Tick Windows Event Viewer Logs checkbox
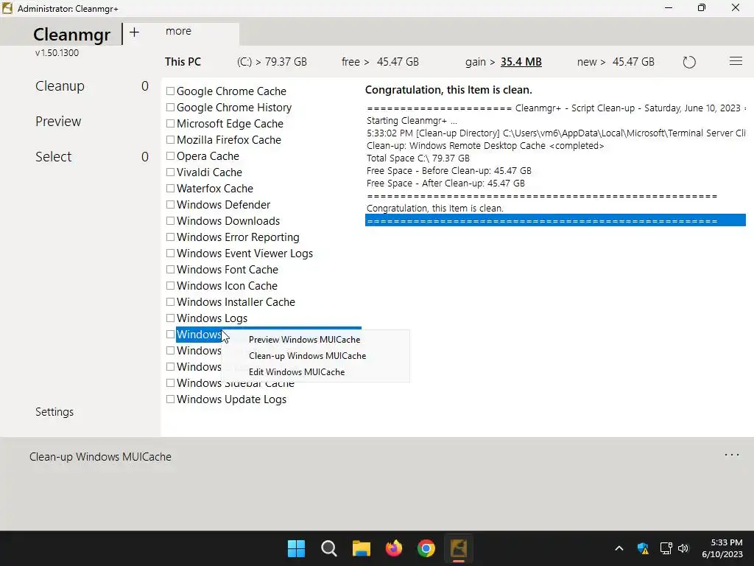 (x=170, y=254)
